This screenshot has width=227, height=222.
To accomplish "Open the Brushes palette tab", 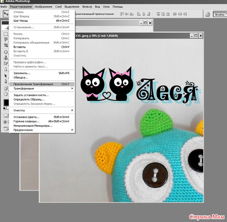I will click(220, 15).
